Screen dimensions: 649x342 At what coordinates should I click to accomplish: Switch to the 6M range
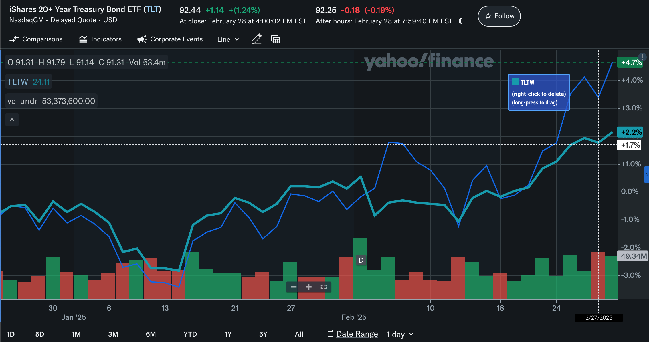(151, 334)
